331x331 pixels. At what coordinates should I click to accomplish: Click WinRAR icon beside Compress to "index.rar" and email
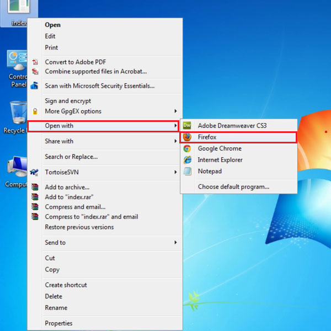pos(35,217)
